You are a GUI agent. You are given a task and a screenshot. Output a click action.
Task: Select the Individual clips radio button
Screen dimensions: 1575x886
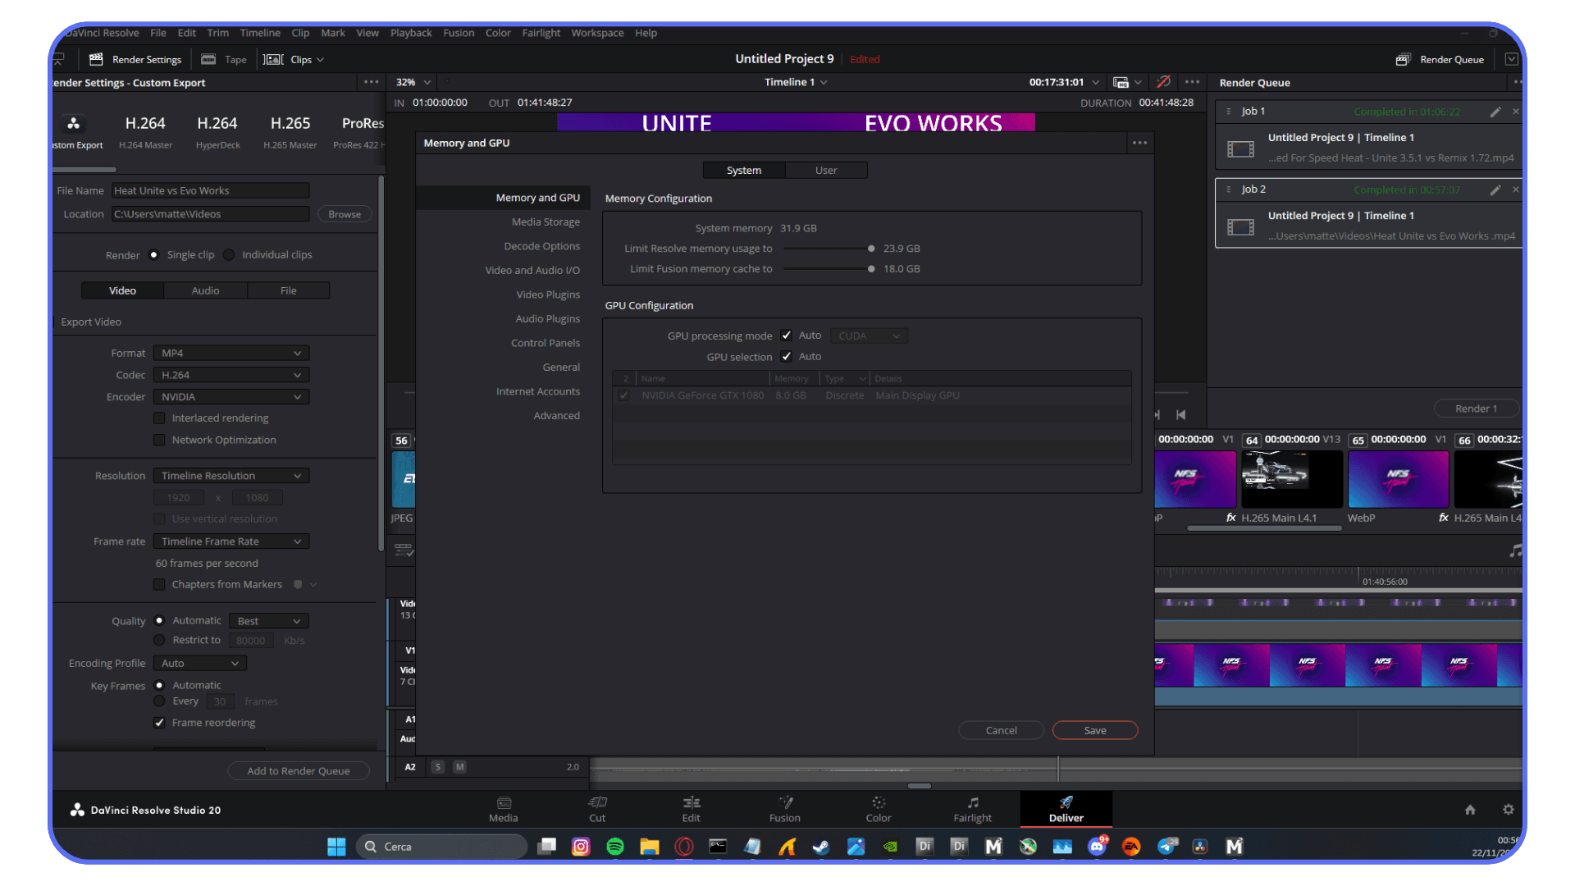230,254
